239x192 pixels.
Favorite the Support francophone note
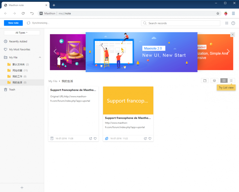tap(95, 138)
